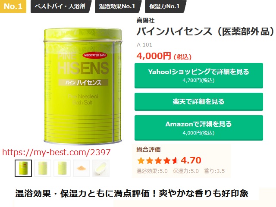276x207 pixels.
Task: Select the bathtub thumbnail
Action: point(101,168)
